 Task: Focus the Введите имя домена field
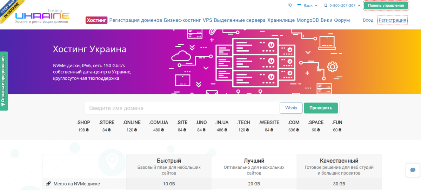pyautogui.click(x=182, y=108)
